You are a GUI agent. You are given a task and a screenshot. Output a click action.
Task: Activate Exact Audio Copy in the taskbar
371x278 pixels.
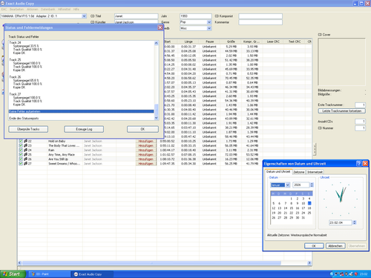(93, 274)
